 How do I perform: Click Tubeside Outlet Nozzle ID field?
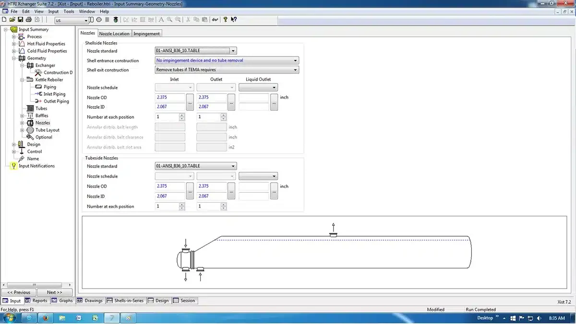pyautogui.click(x=212, y=197)
